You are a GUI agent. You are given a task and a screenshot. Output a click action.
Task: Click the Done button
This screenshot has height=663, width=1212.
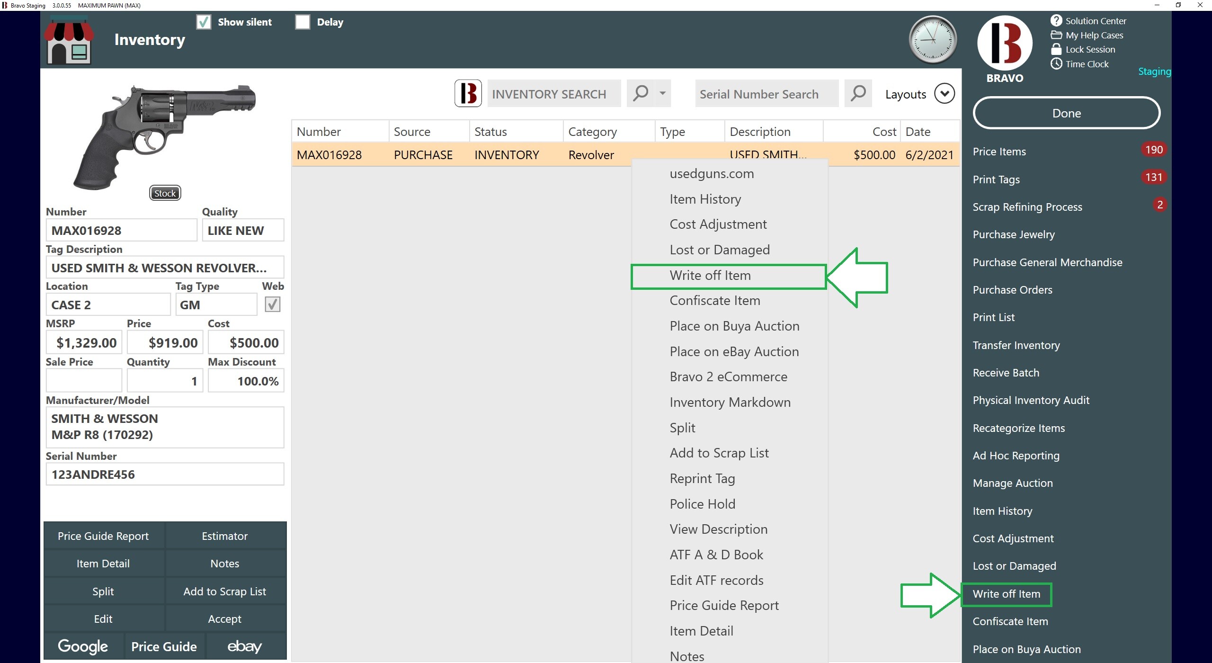(1066, 113)
